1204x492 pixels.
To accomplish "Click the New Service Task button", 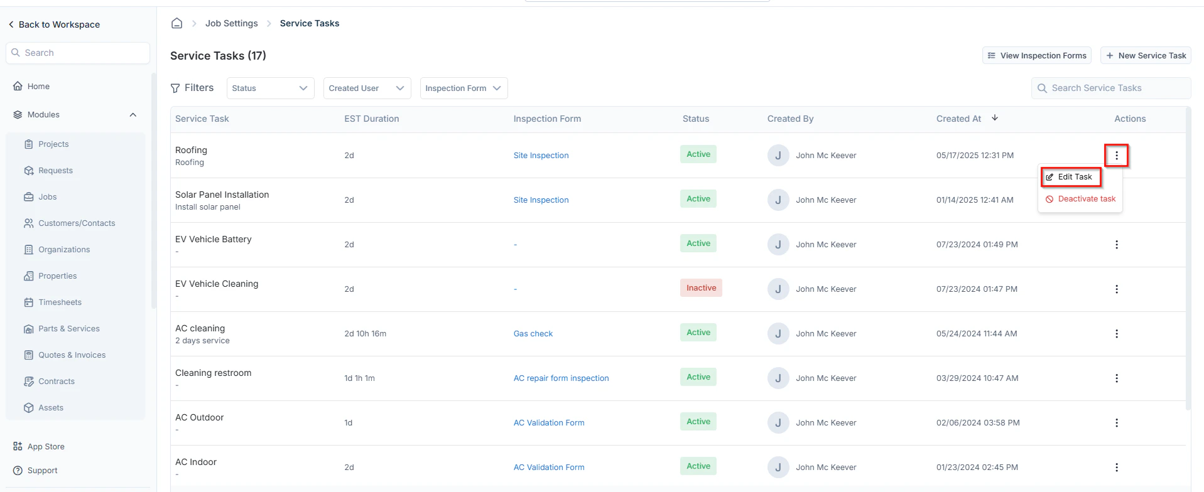I will click(1146, 55).
